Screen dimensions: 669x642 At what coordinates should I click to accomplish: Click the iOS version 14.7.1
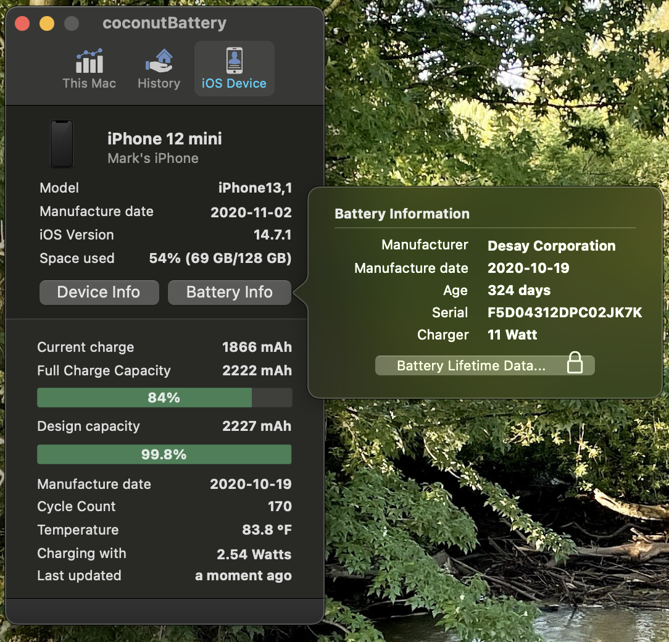(x=273, y=235)
